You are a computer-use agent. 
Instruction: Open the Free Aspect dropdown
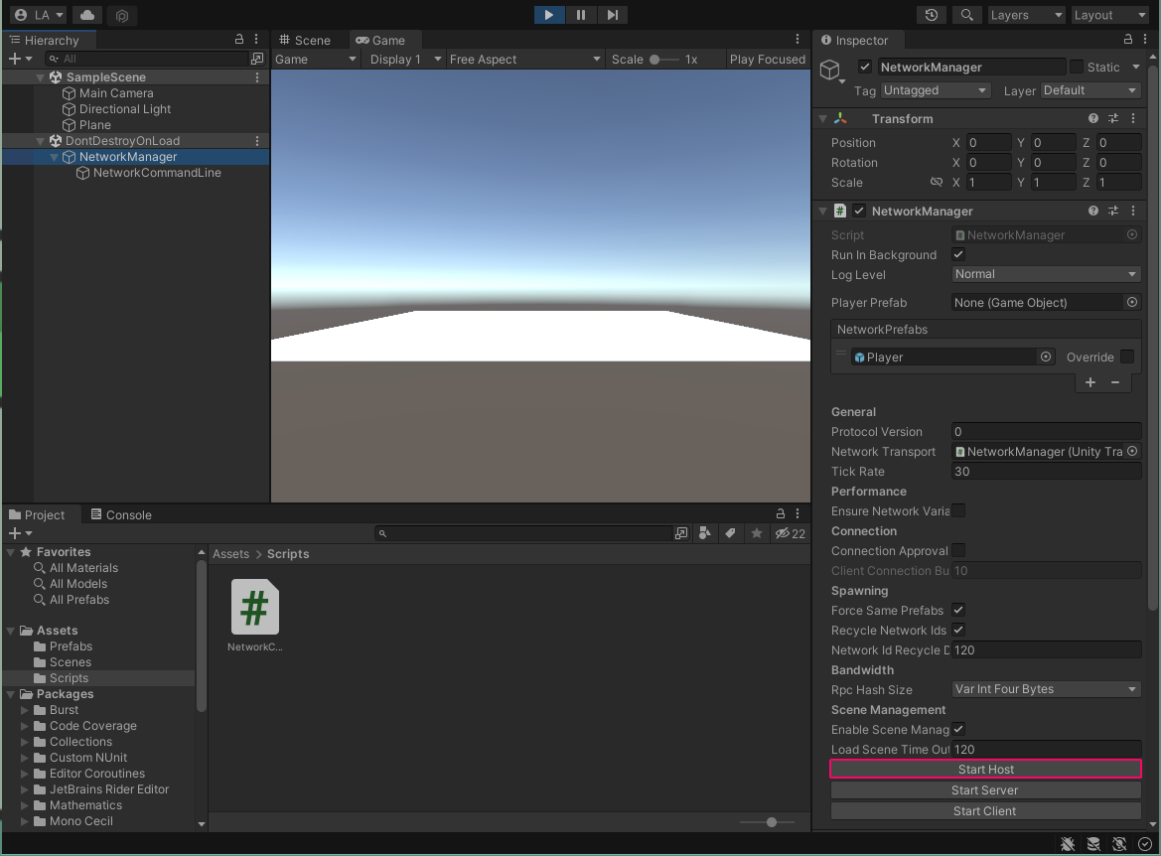(524, 59)
